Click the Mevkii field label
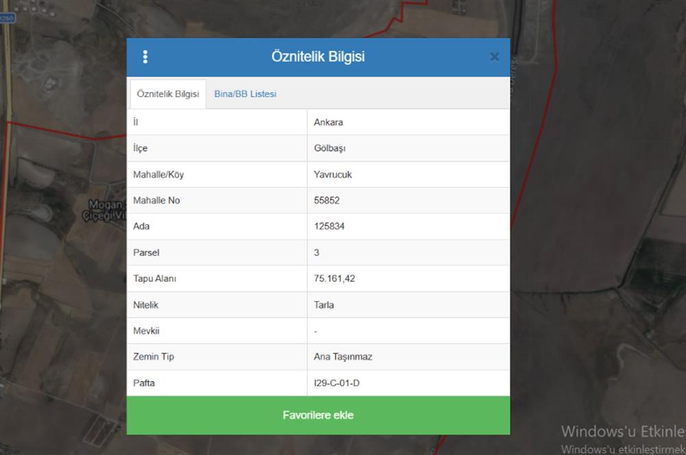This screenshot has width=686, height=455. [145, 330]
